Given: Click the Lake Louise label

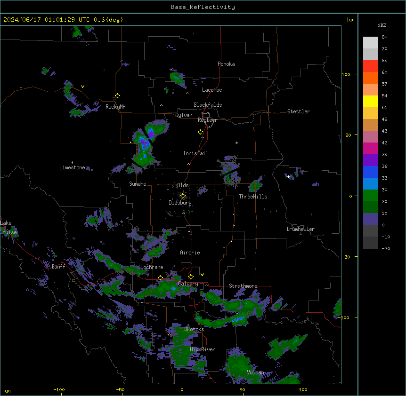Looking at the screenshot, I should click(x=9, y=228).
